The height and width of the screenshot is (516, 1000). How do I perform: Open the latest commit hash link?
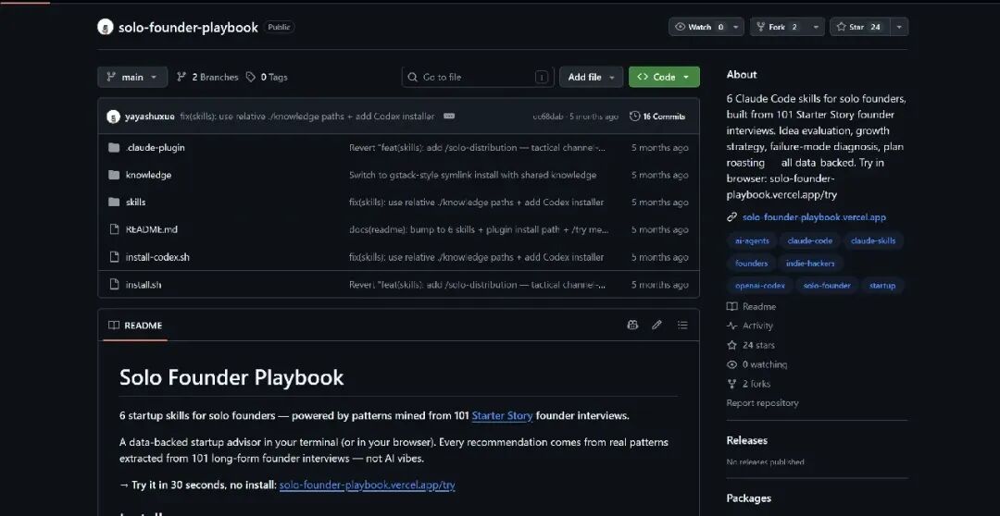click(x=548, y=117)
